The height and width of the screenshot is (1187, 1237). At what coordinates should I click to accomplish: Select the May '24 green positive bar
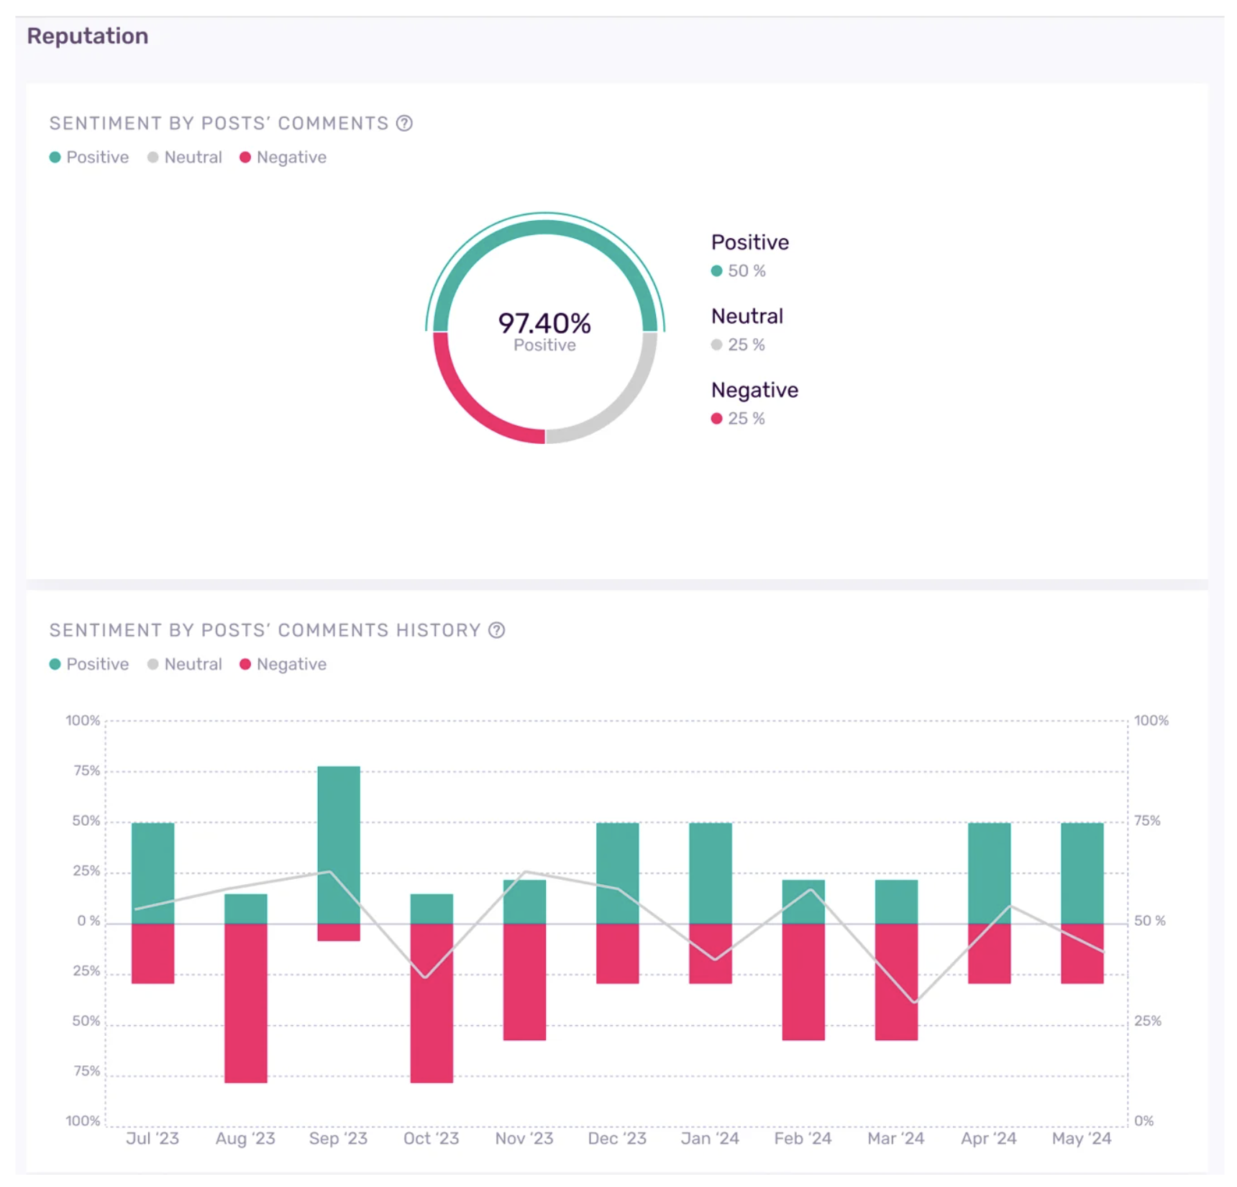(x=1082, y=873)
